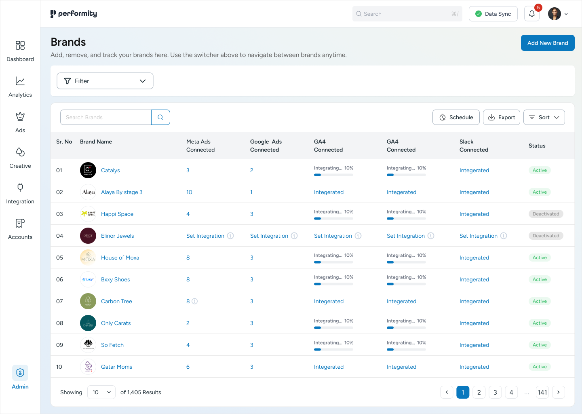Click info icon next to Google Ads Set Integration
The height and width of the screenshot is (414, 582).
[x=294, y=236]
